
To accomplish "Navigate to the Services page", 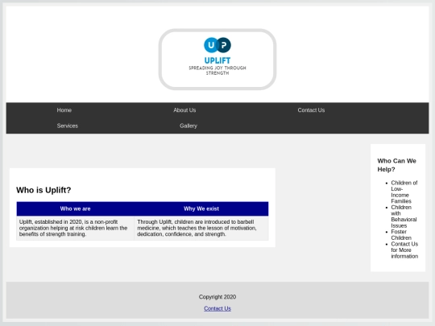I will pyautogui.click(x=68, y=126).
